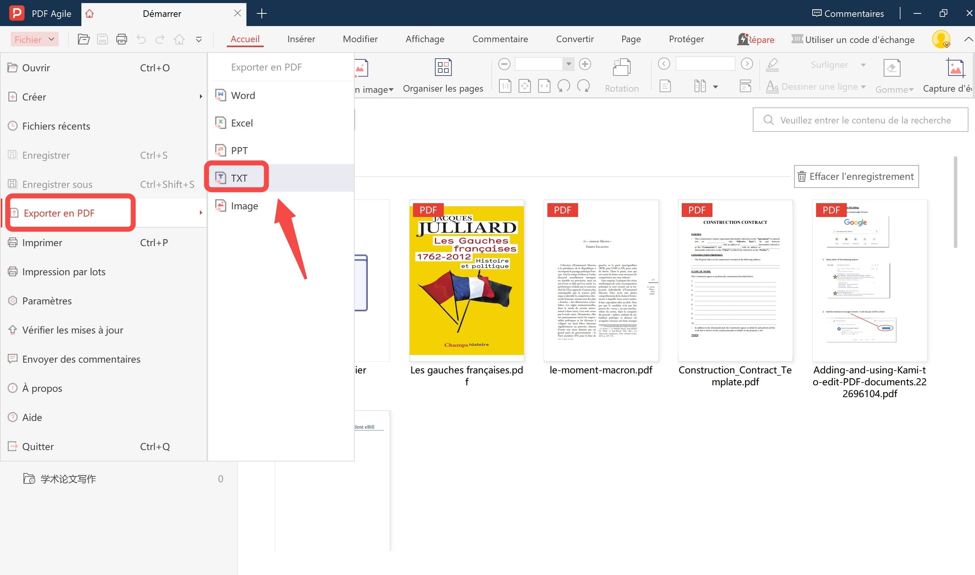The width and height of the screenshot is (975, 575).
Task: Open Paramètres from Fichier menu
Action: pyautogui.click(x=104, y=301)
